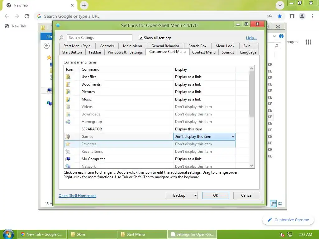
Task: Click the Music row icon
Action: [x=68, y=99]
